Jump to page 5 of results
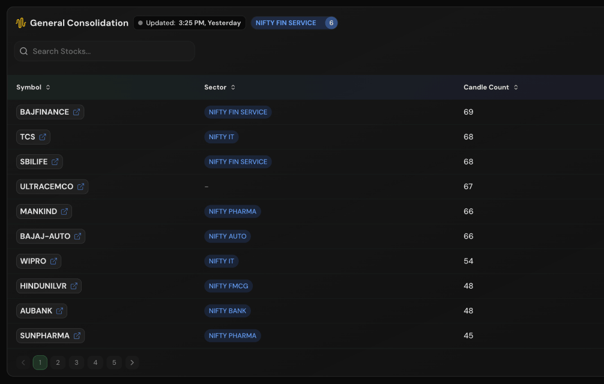This screenshot has width=604, height=384. 113,362
